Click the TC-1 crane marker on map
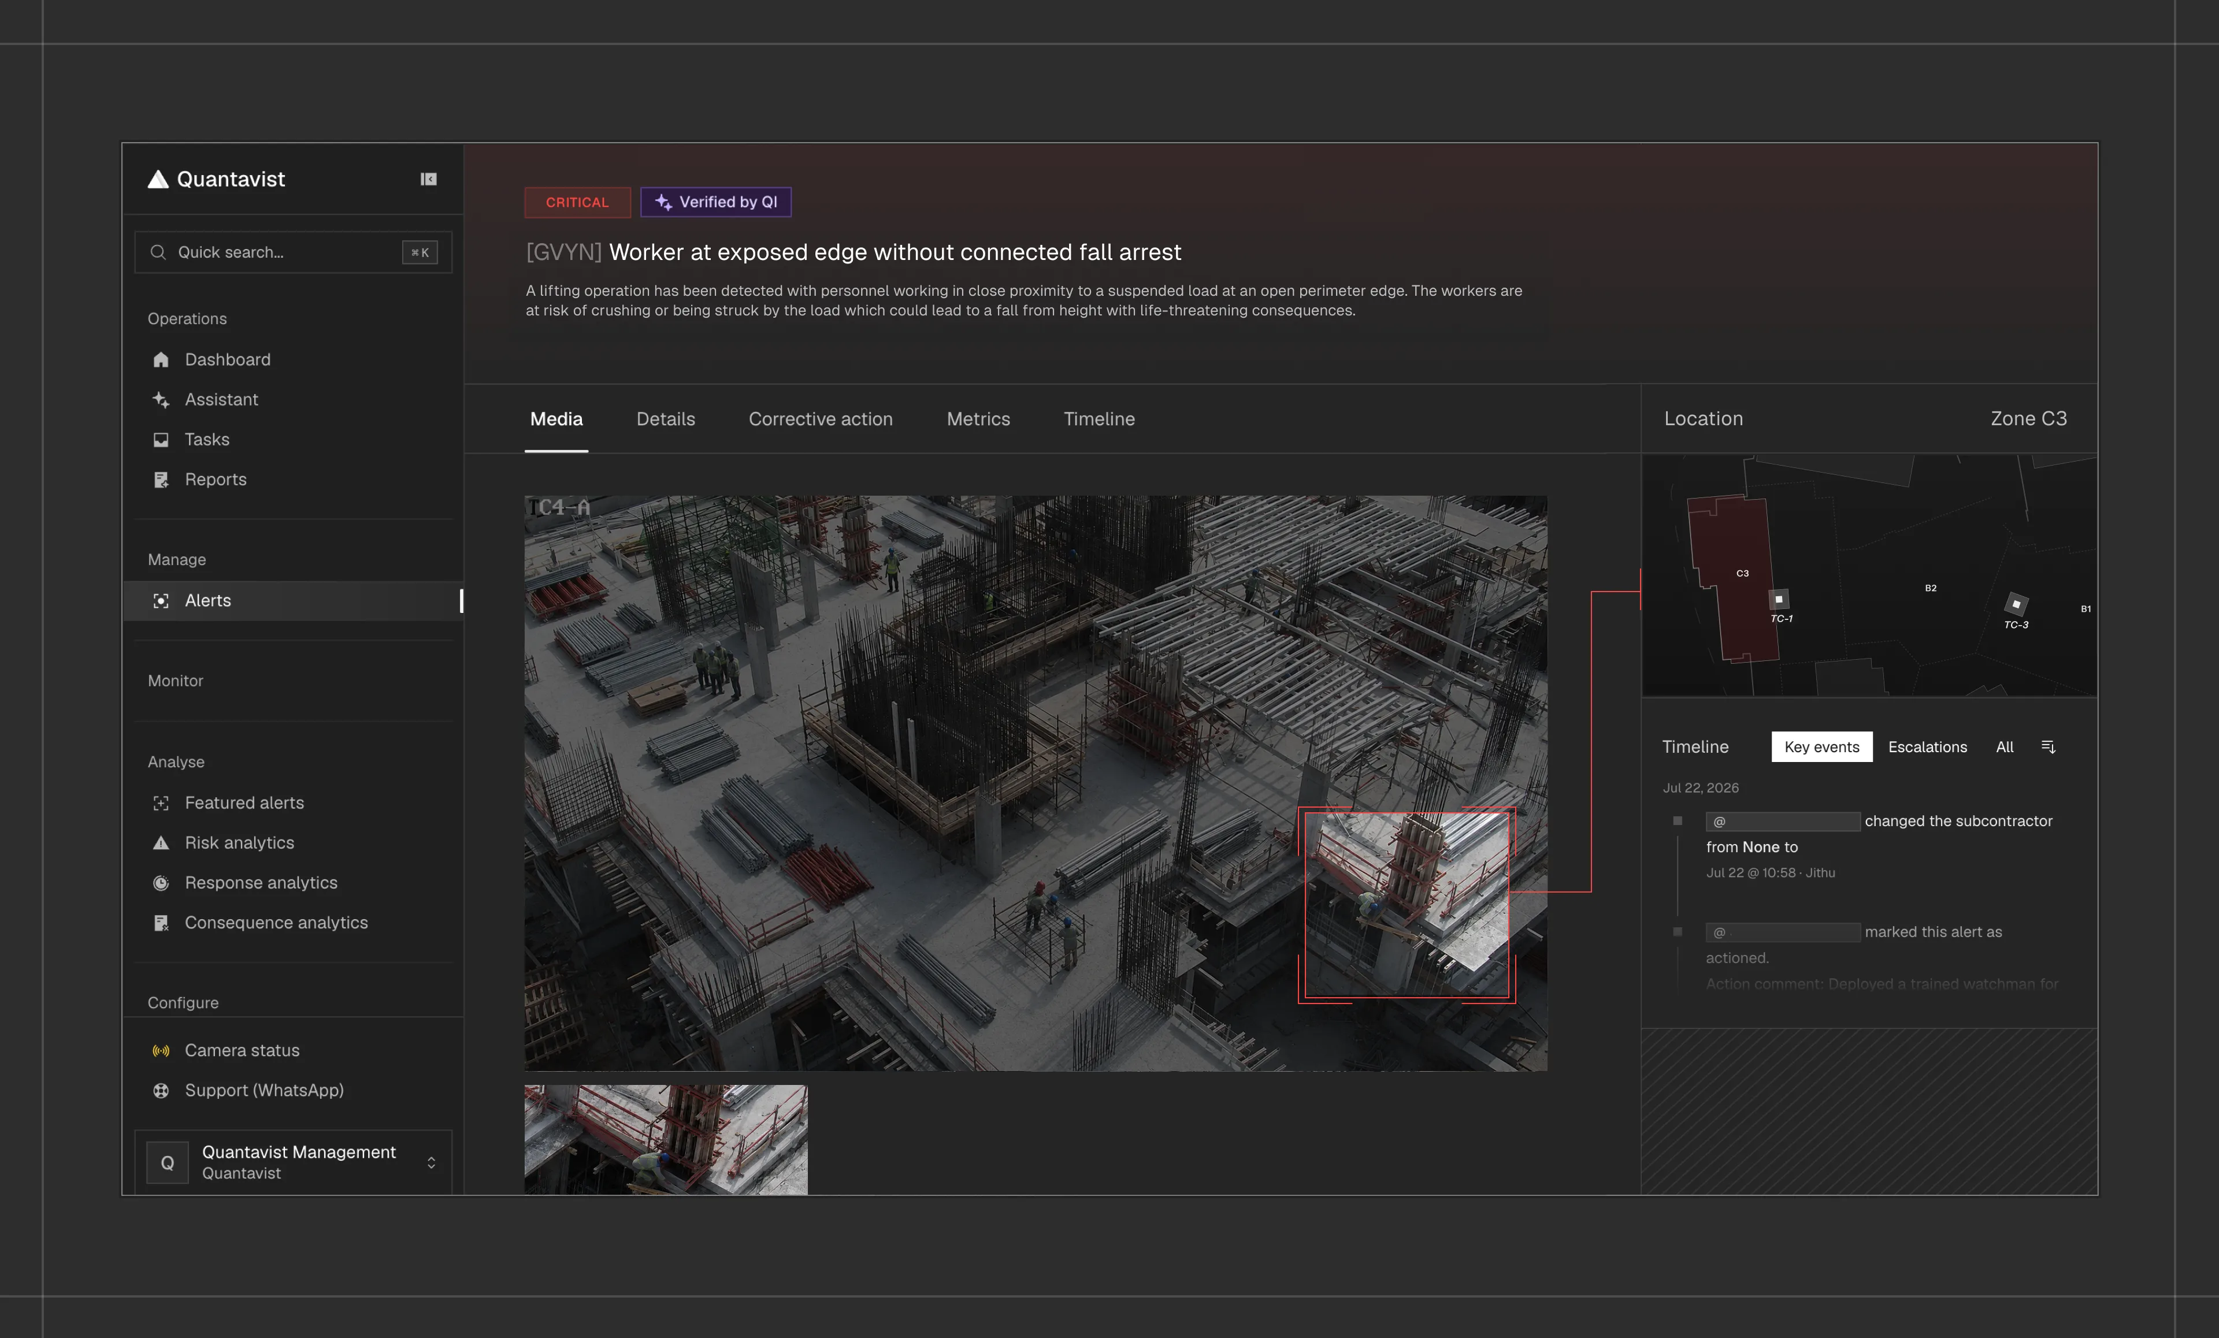 [x=1779, y=599]
